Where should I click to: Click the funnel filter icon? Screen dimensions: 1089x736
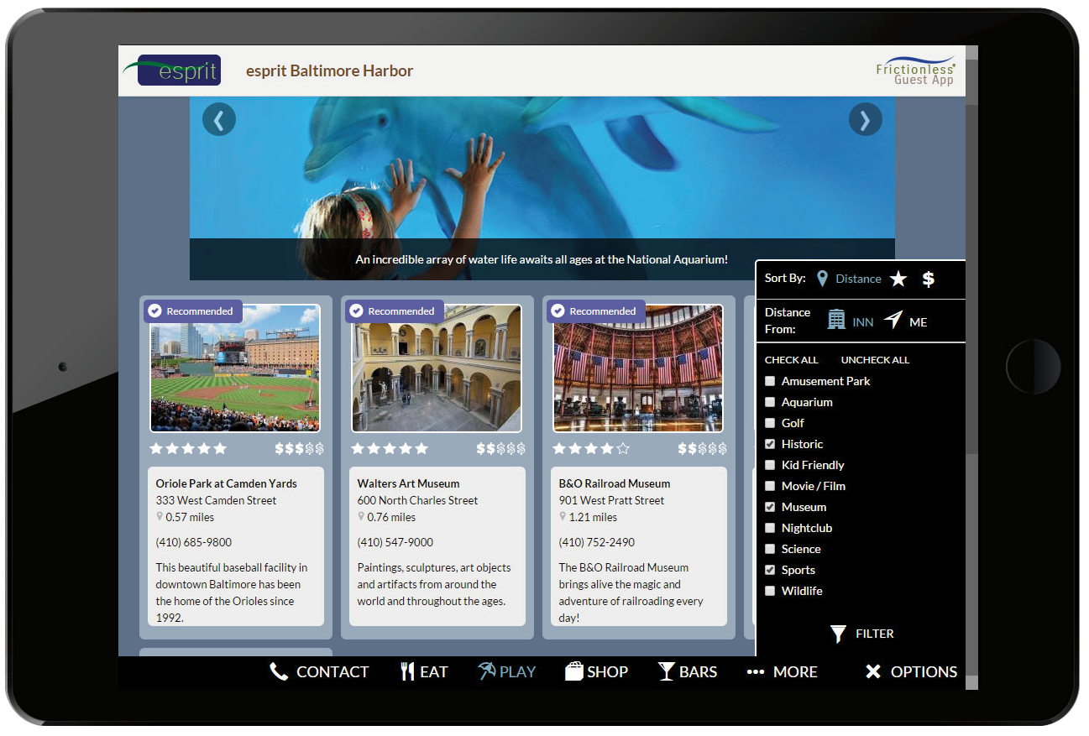click(x=838, y=634)
